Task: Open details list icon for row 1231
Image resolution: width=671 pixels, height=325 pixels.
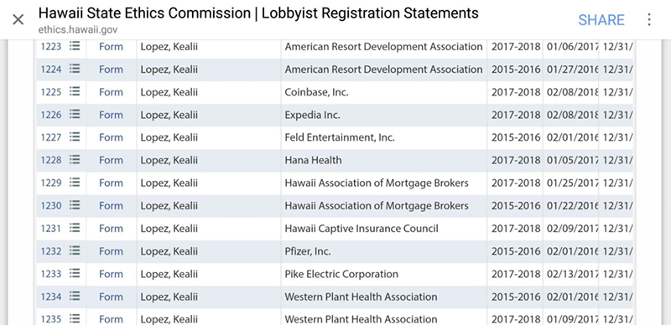Action: [x=75, y=228]
